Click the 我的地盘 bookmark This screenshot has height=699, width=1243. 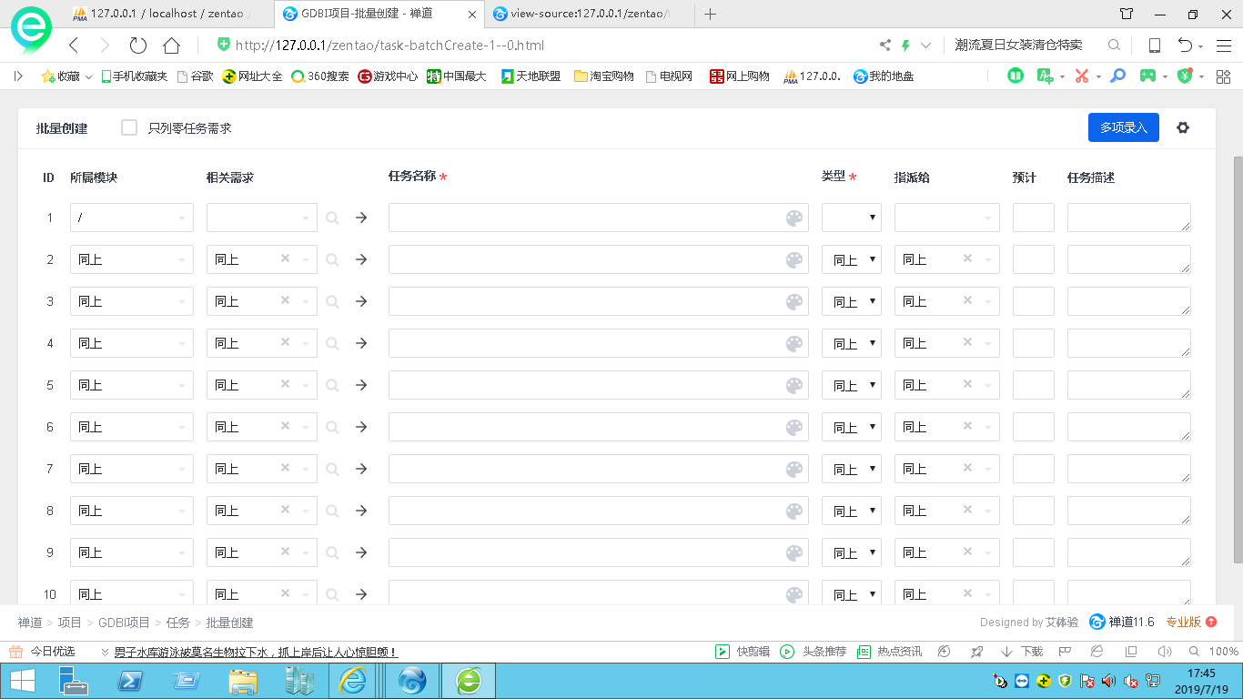click(x=884, y=76)
